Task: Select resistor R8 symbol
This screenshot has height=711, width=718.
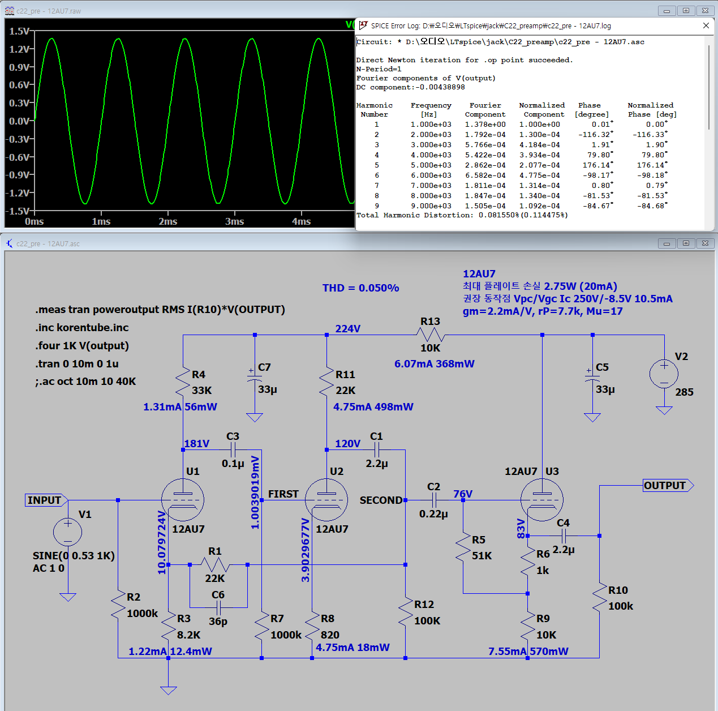Action: pos(312,627)
